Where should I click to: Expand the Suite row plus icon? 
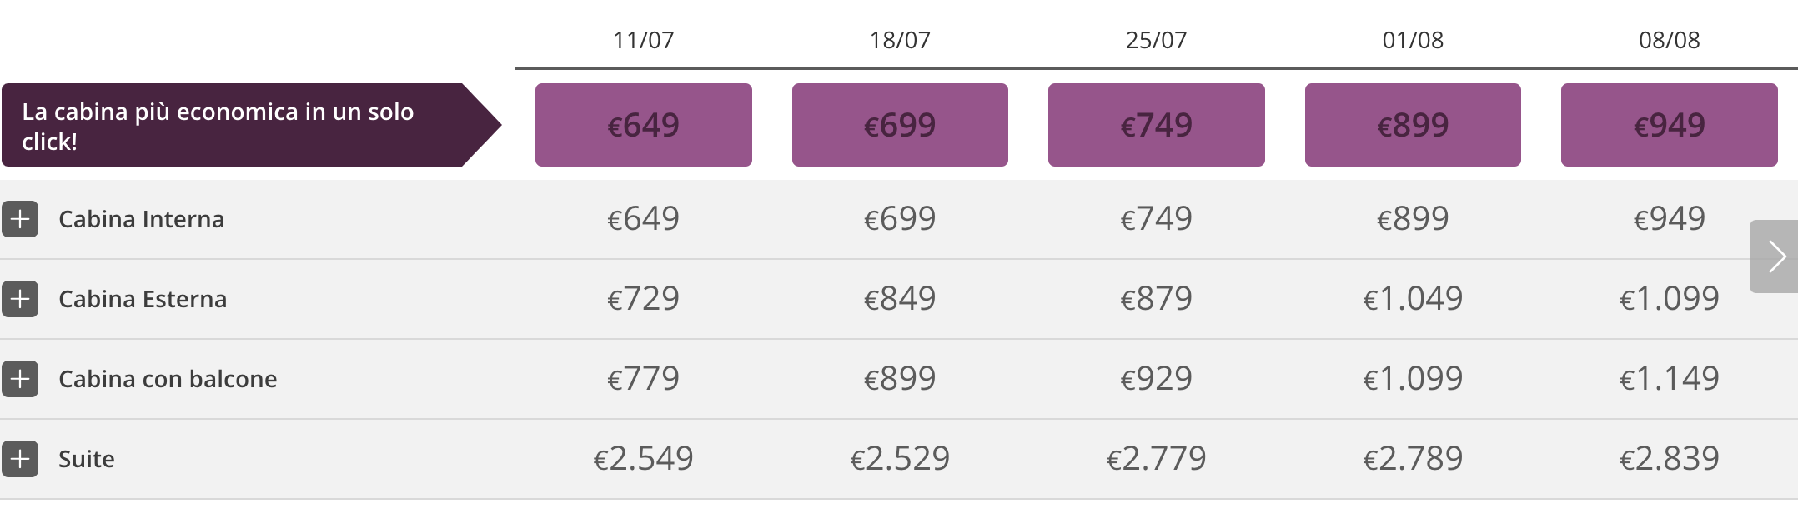tap(20, 459)
